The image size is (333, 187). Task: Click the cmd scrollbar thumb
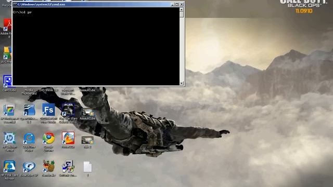(182, 15)
